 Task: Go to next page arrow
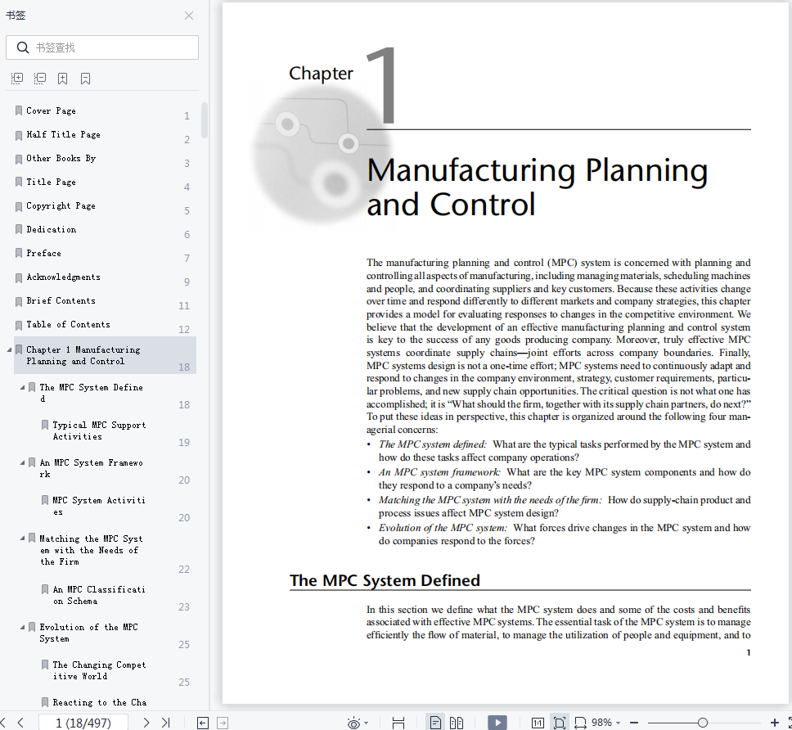pos(146,723)
